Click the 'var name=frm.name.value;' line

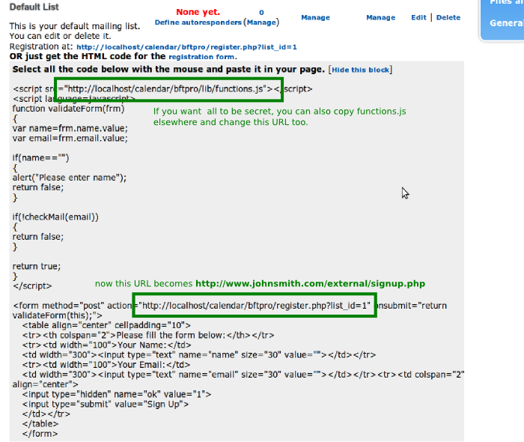tap(70, 128)
